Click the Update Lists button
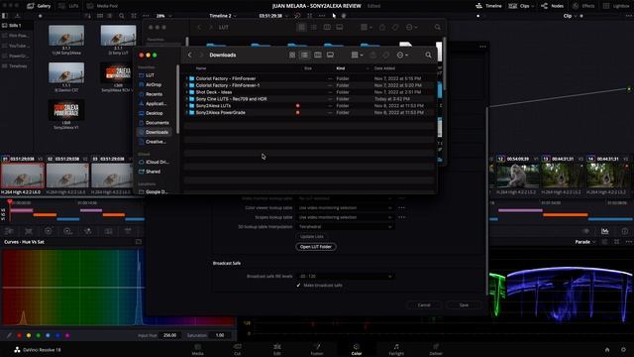This screenshot has width=634, height=357. 312,236
